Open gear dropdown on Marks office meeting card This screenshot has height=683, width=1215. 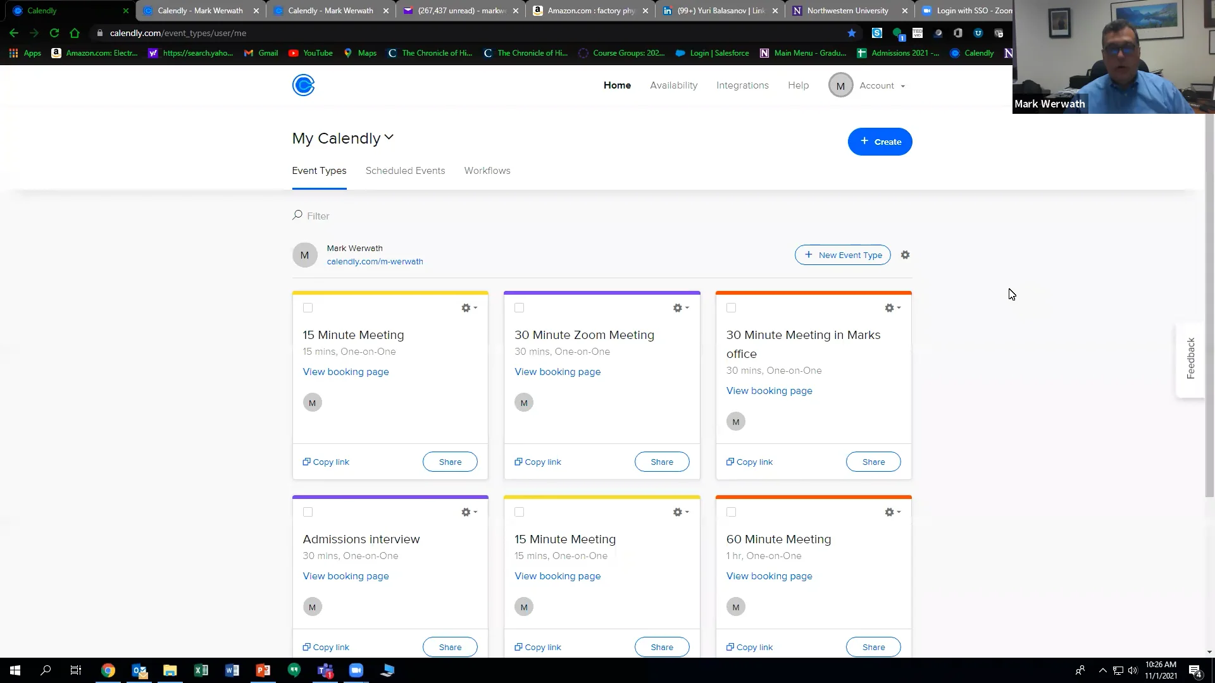tap(892, 308)
